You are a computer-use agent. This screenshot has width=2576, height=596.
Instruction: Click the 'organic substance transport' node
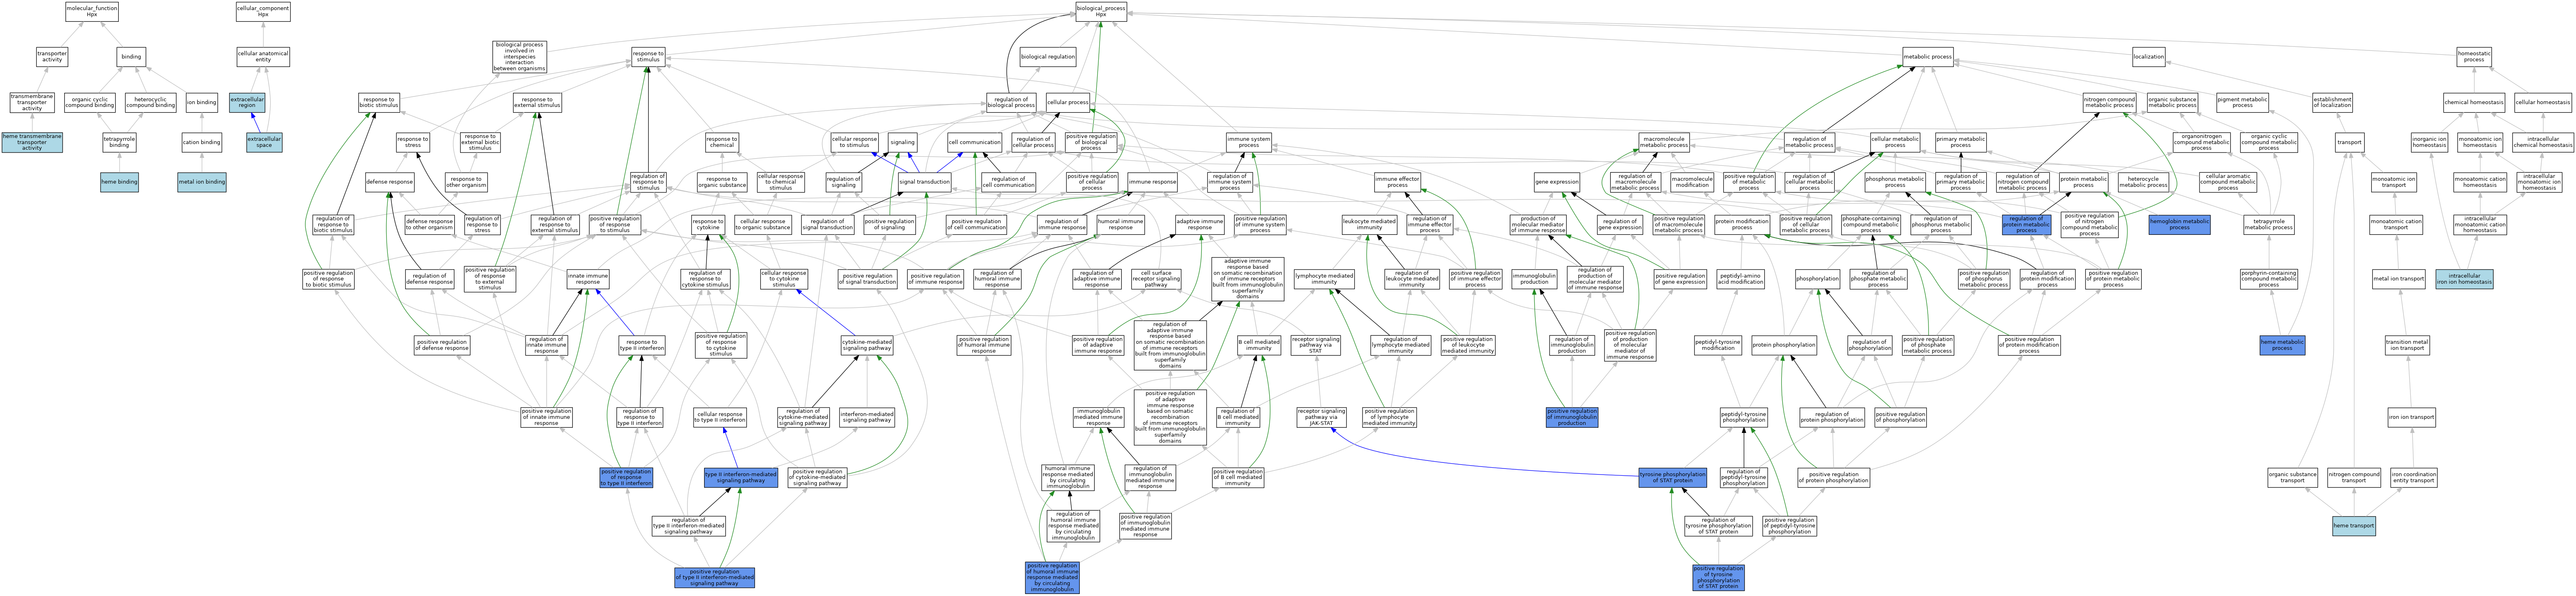[x=2293, y=477]
